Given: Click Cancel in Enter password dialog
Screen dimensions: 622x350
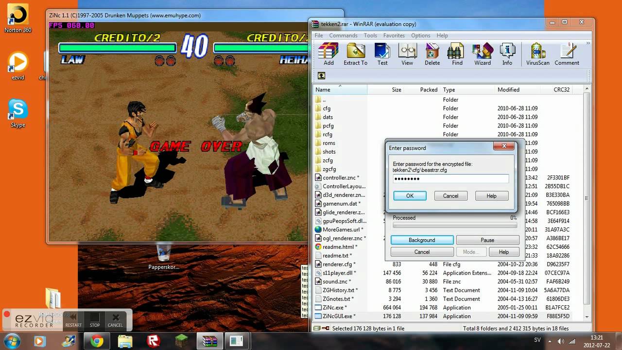Looking at the screenshot, I should click(x=450, y=196).
